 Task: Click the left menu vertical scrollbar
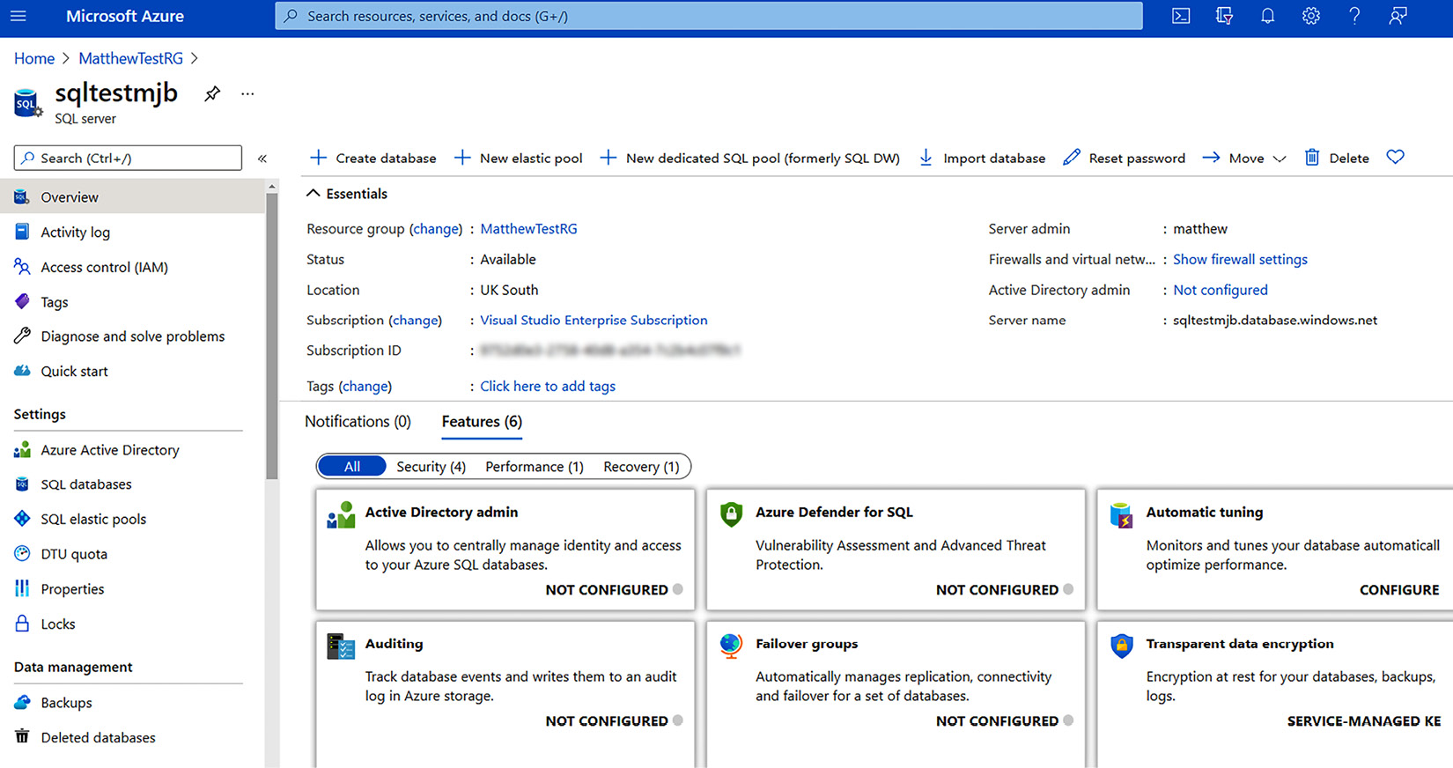point(271,335)
